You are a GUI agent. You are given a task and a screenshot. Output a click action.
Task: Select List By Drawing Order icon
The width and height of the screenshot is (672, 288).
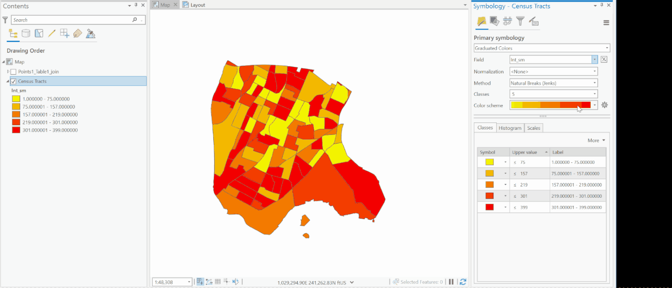pyautogui.click(x=13, y=33)
